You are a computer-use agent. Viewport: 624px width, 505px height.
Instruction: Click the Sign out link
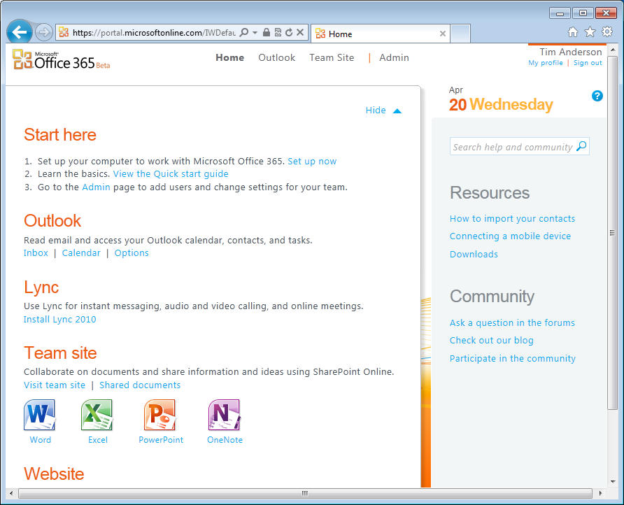(x=588, y=63)
